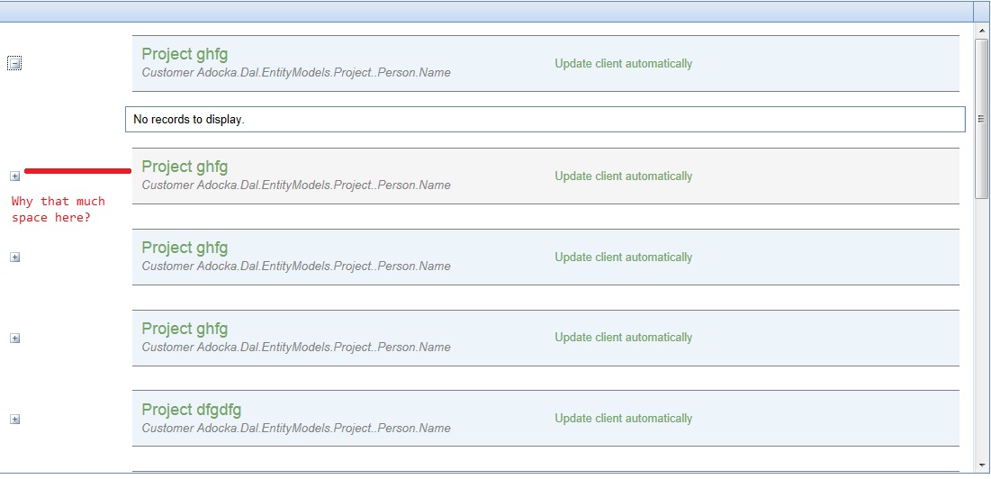Click third row's Update client automatically link
Viewport: 991px width, 479px height.
[x=623, y=257]
